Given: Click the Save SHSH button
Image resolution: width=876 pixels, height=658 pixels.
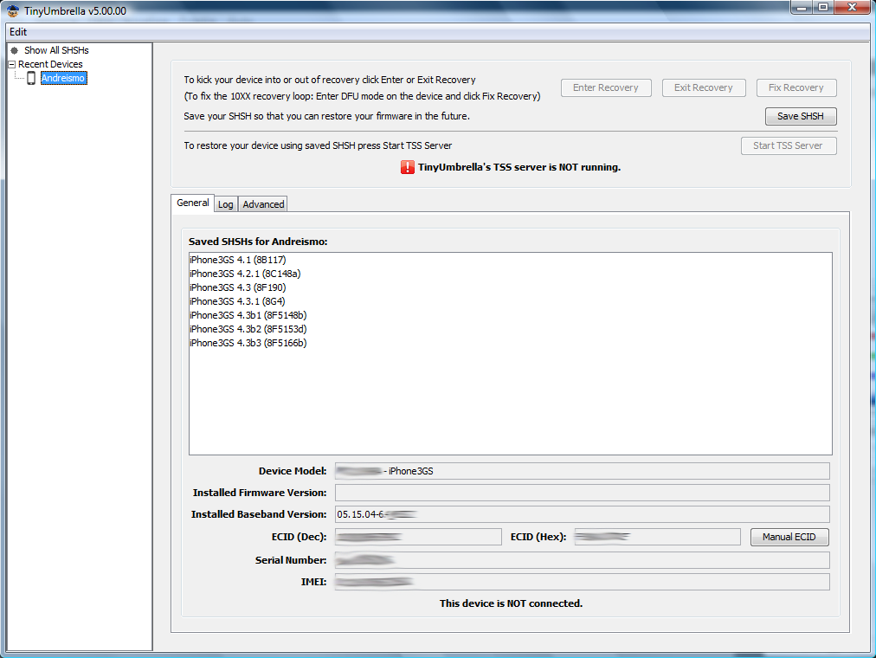Looking at the screenshot, I should click(800, 116).
